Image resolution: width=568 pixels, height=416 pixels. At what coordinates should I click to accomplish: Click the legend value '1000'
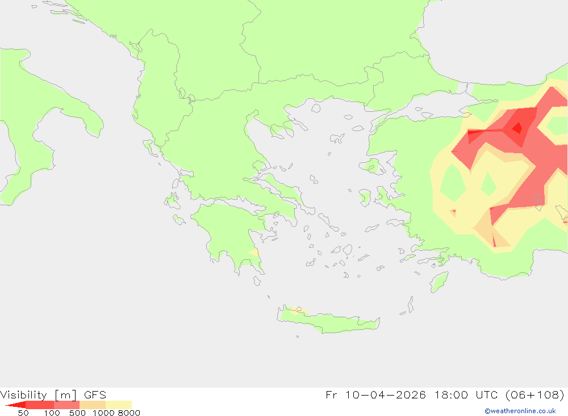(x=103, y=413)
